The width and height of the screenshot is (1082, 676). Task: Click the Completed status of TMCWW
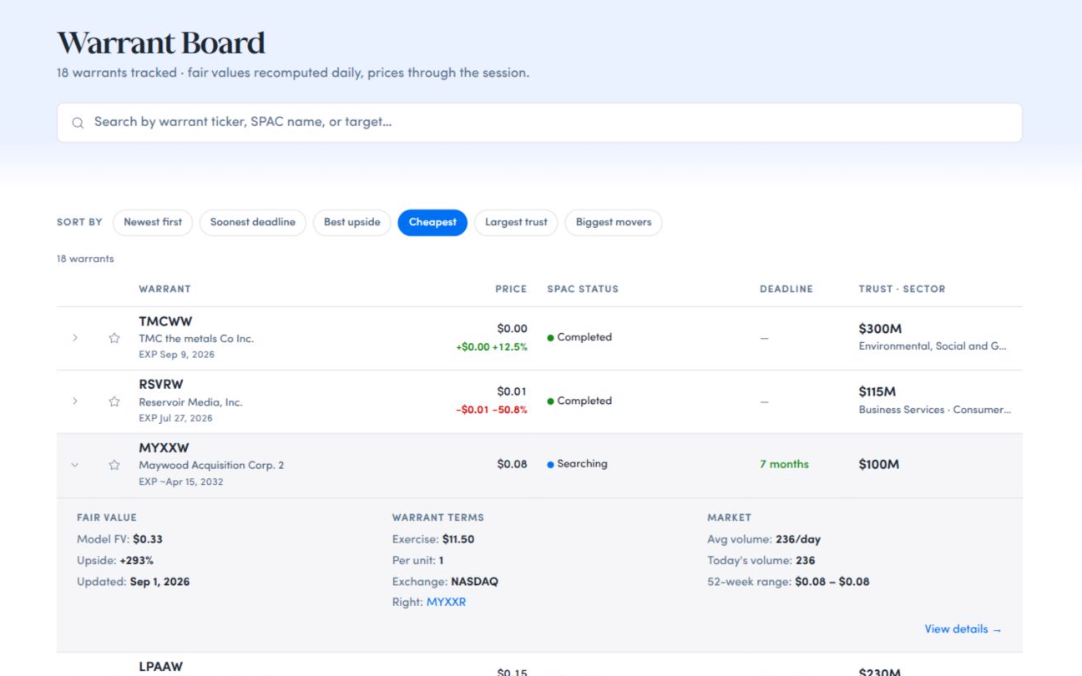point(579,337)
